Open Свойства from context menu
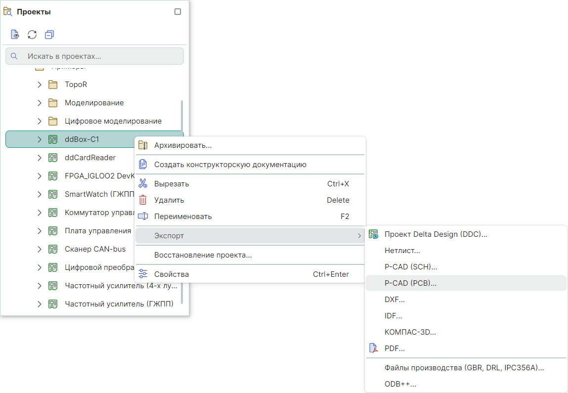Screen dimensions: 568x393 click(x=171, y=274)
